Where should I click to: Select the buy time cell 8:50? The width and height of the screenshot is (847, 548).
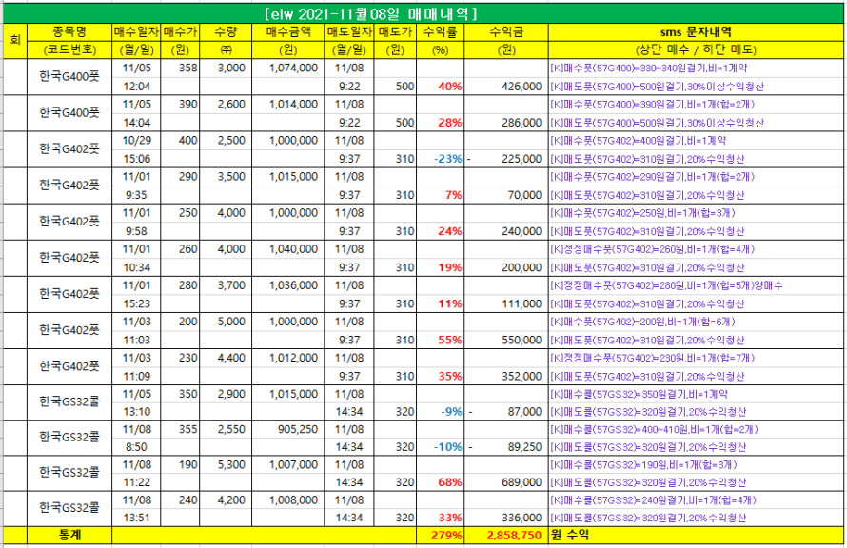[x=137, y=447]
